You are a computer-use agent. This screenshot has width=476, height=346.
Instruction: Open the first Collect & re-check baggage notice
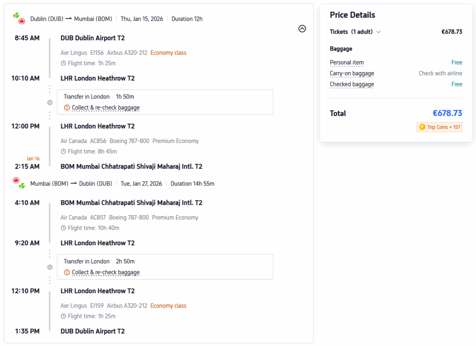(106, 108)
